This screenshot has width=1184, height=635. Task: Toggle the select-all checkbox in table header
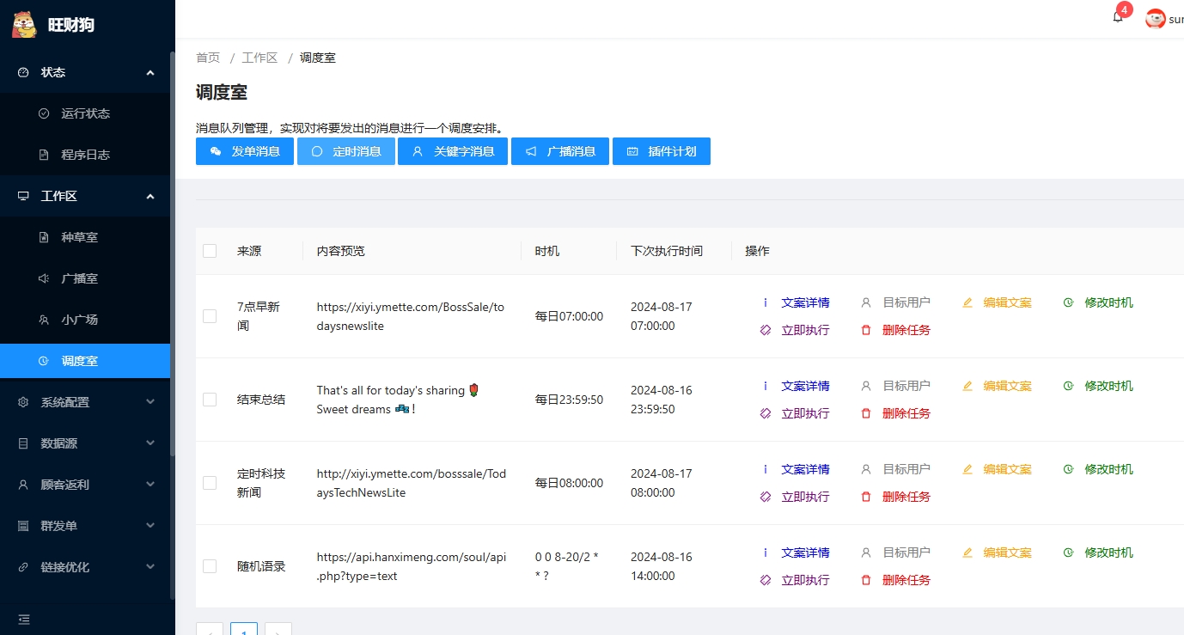coord(210,251)
